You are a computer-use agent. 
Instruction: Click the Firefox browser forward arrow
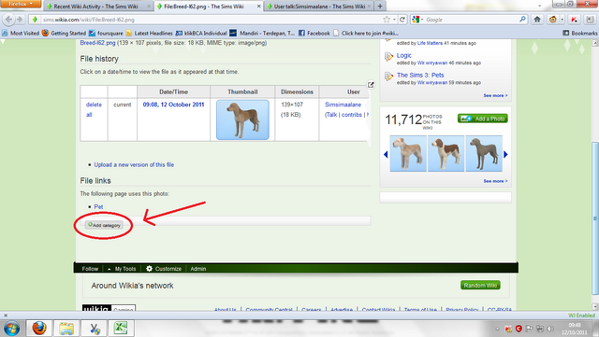20,20
